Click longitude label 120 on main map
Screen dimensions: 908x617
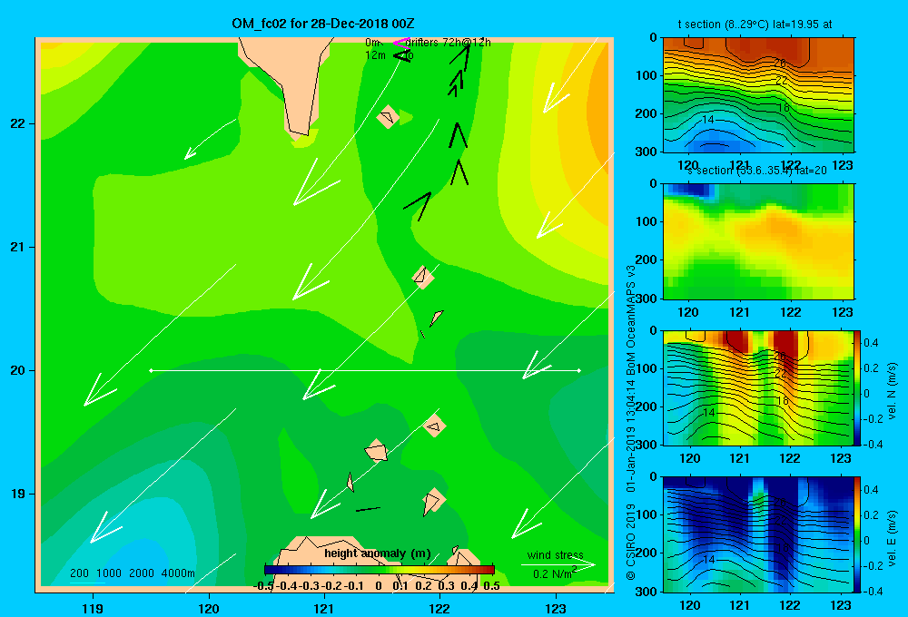pos(209,608)
